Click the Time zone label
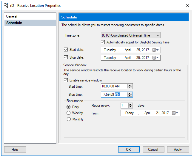 pos(73,35)
